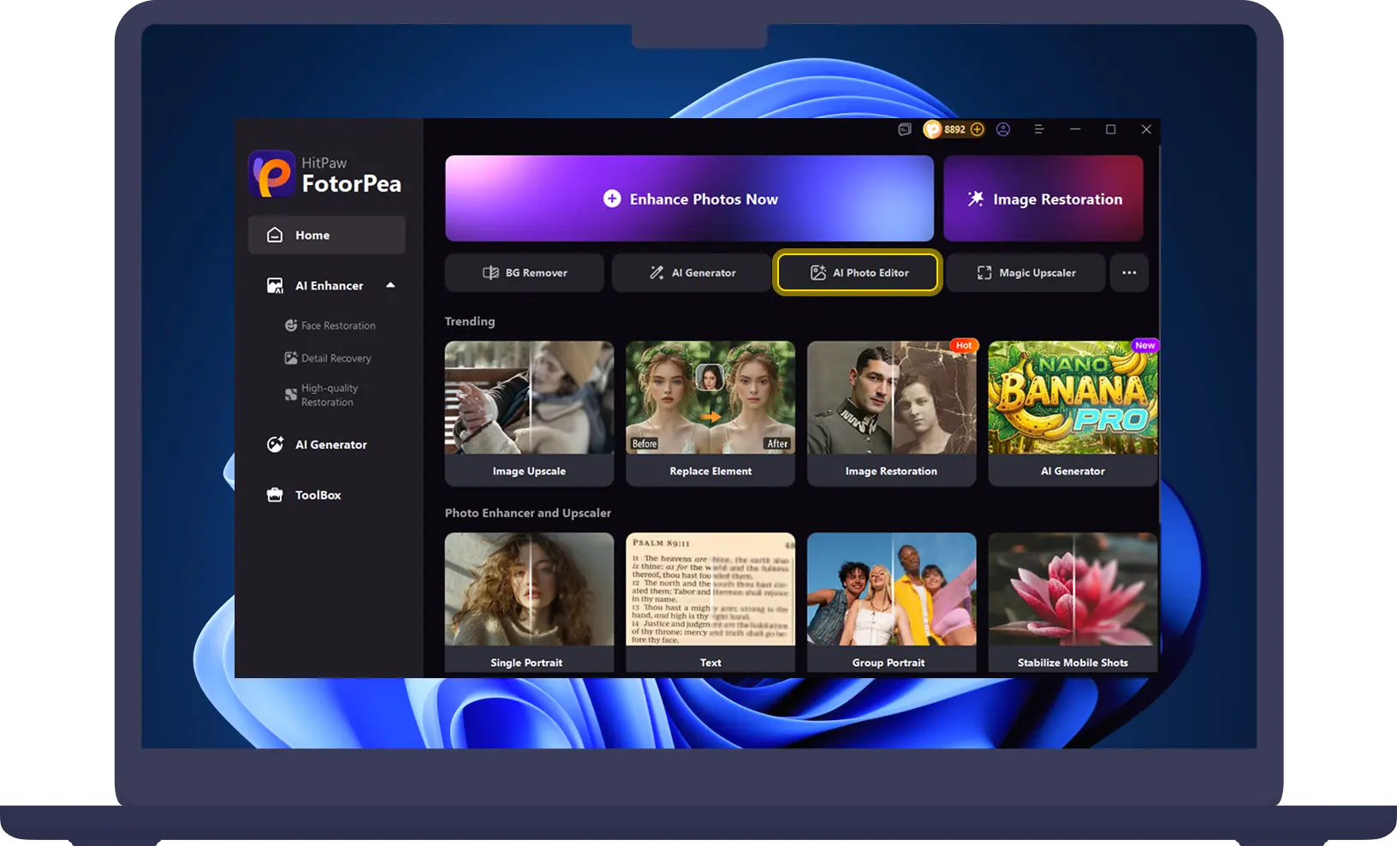Screen dimensions: 1397x846
Task: Select the Stabilize Mobile Shots card
Action: pos(1073,602)
